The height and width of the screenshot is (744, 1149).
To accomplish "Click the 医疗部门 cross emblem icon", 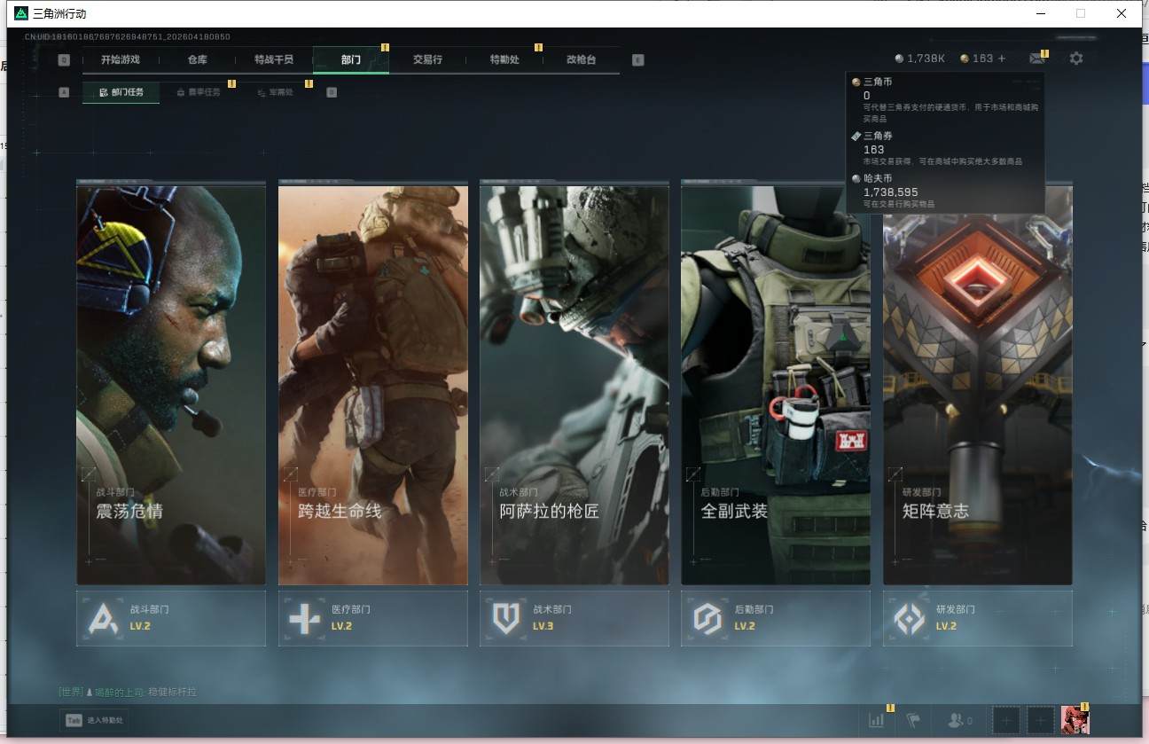I will point(305,618).
